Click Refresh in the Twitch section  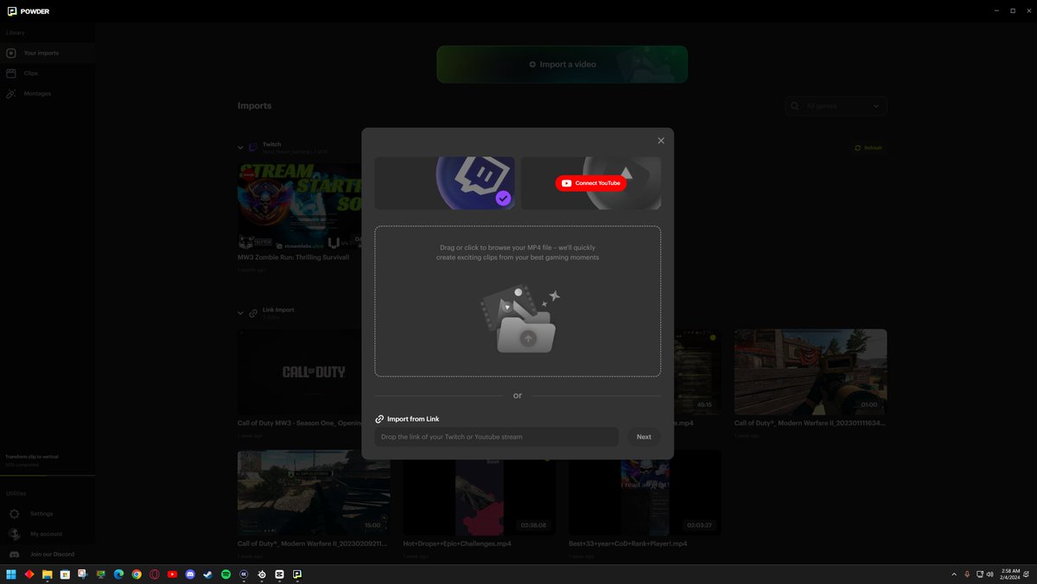point(868,148)
